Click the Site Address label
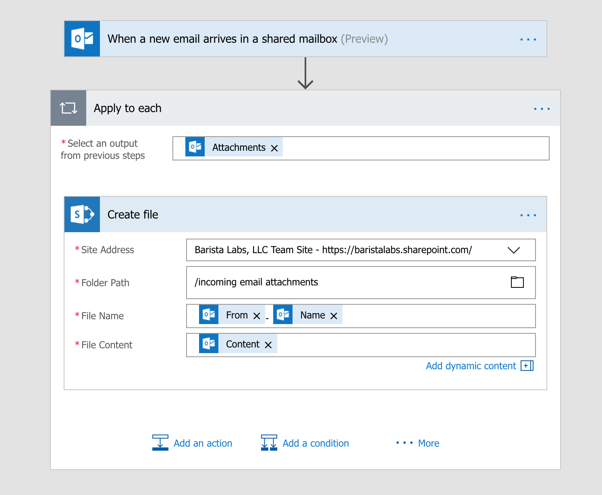This screenshot has width=602, height=495. (x=108, y=250)
